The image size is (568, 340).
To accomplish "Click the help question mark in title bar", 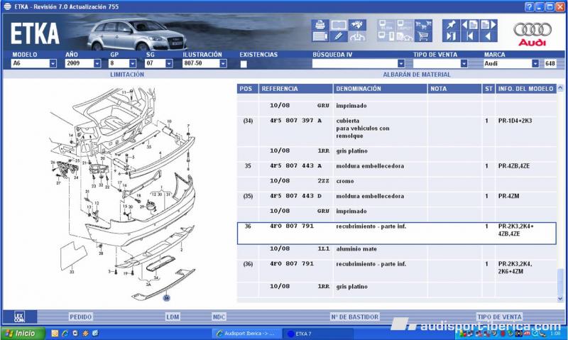I will point(529,6).
